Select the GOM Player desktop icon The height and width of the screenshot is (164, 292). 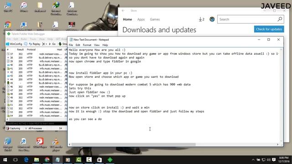click(40, 143)
